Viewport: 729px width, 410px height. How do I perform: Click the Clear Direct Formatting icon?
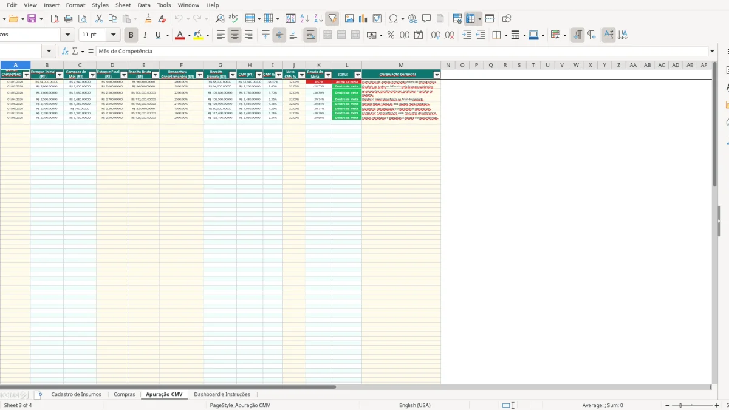162,19
